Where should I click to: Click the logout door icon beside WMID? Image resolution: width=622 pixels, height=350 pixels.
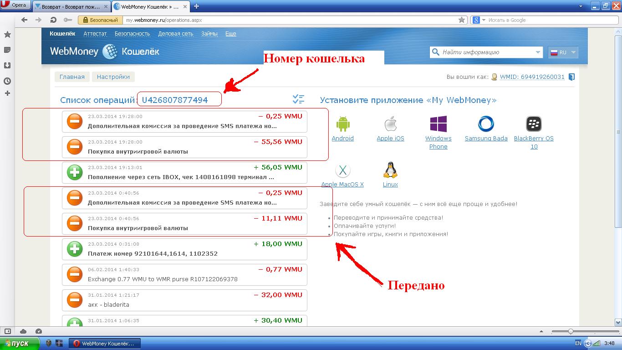pyautogui.click(x=571, y=77)
